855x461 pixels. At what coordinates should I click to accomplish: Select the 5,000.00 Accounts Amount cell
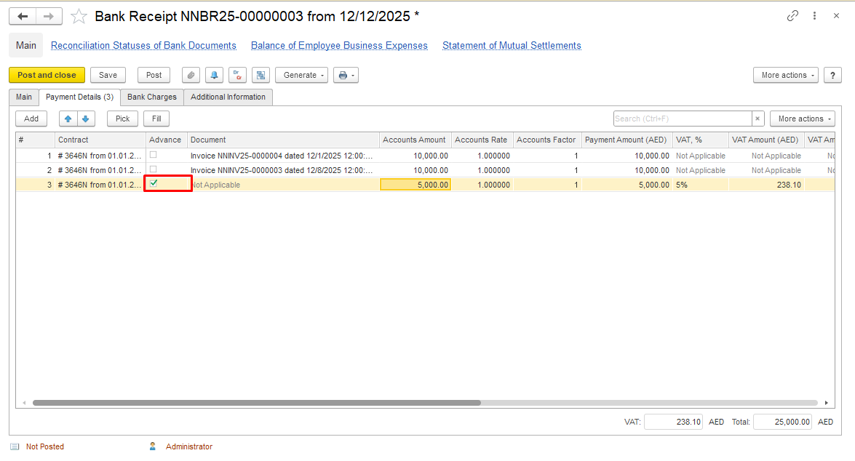tap(415, 185)
